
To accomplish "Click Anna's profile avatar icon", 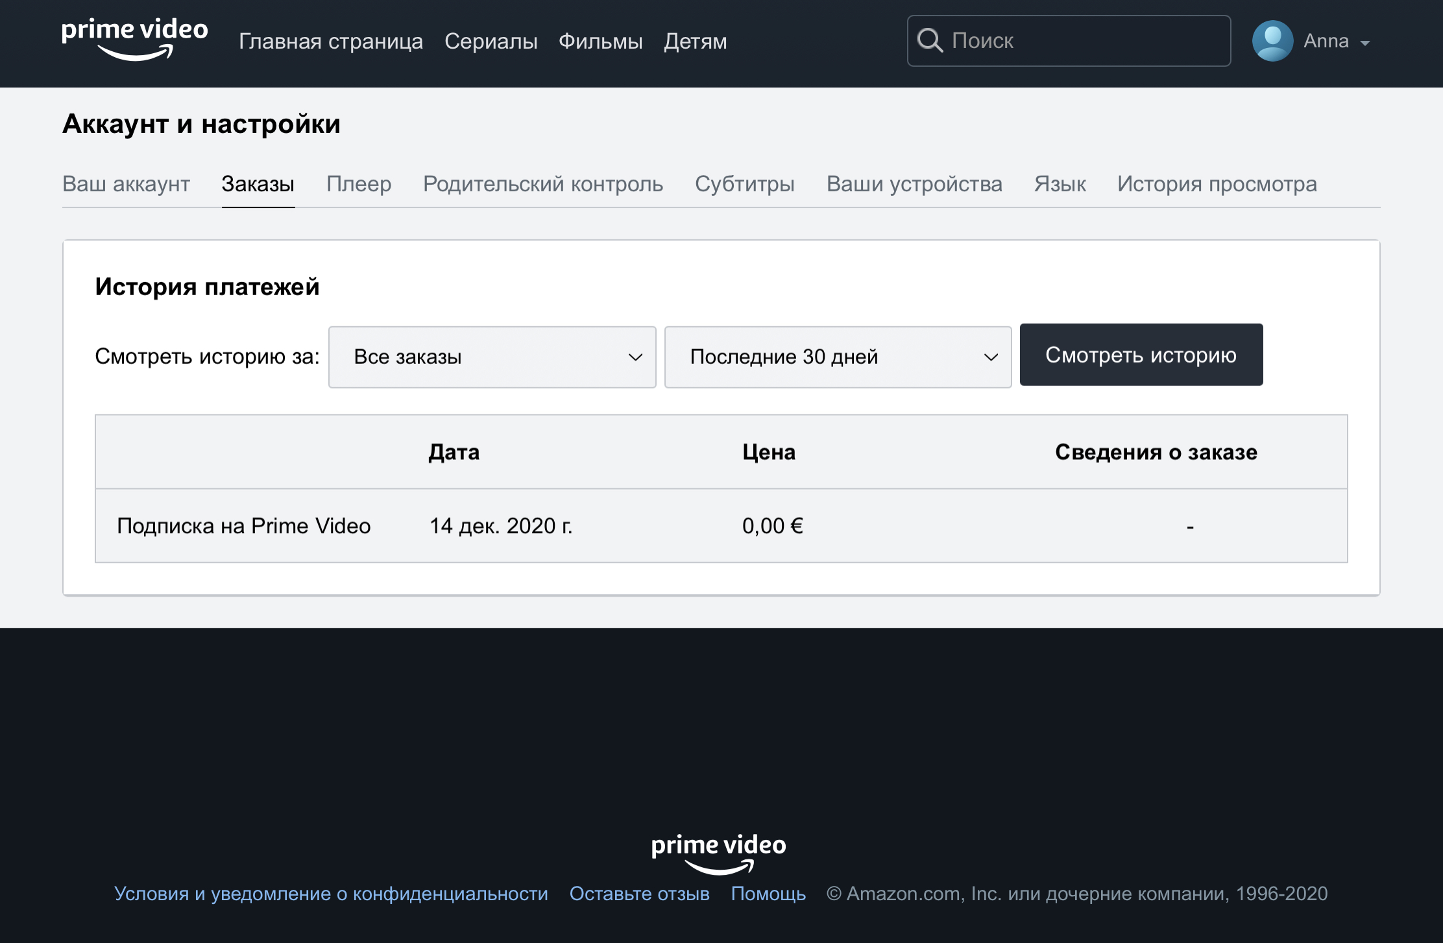I will click(1272, 41).
